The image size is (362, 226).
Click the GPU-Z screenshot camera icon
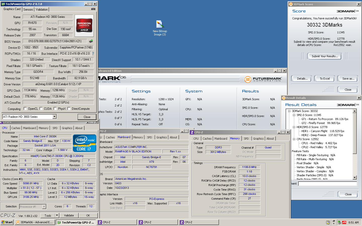coord(93,9)
